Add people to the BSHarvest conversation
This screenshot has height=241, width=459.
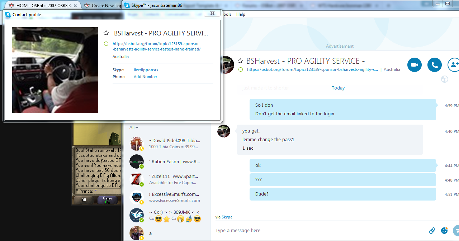[454, 65]
